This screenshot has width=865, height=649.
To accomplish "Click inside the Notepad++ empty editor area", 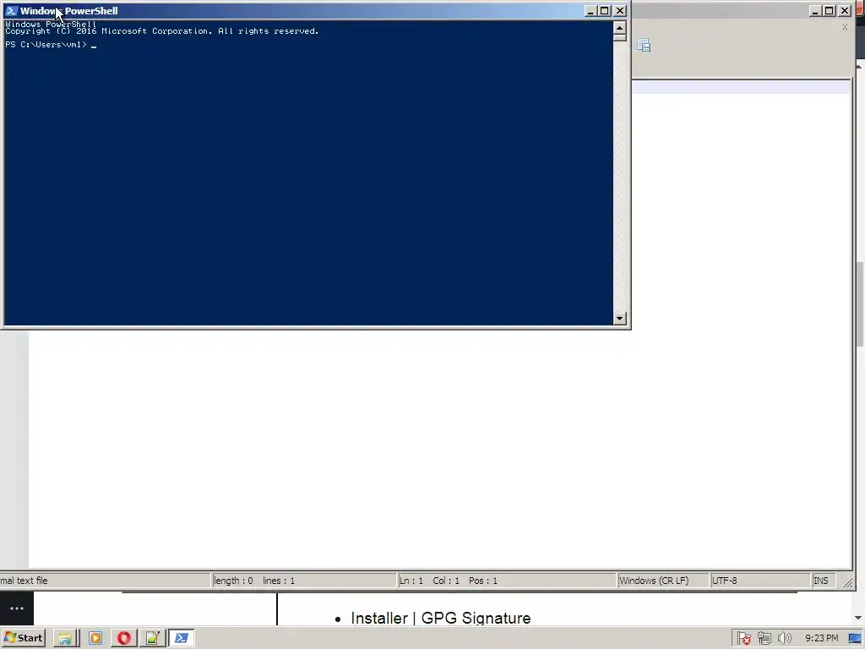I will click(440, 450).
